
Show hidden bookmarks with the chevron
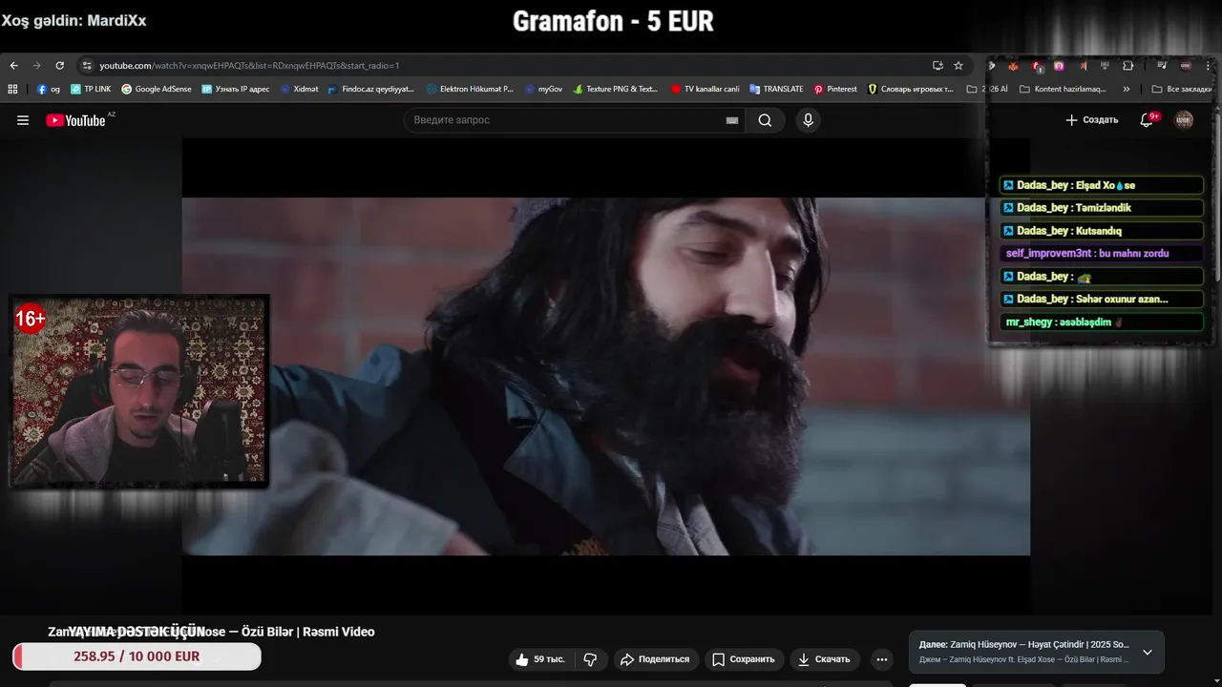coord(1127,89)
